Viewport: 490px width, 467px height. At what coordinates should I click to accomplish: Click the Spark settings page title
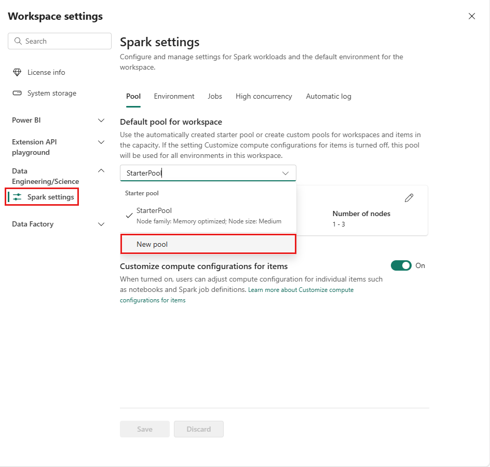coord(160,42)
